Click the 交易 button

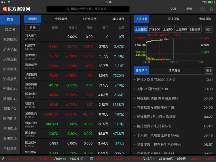tap(173, 9)
